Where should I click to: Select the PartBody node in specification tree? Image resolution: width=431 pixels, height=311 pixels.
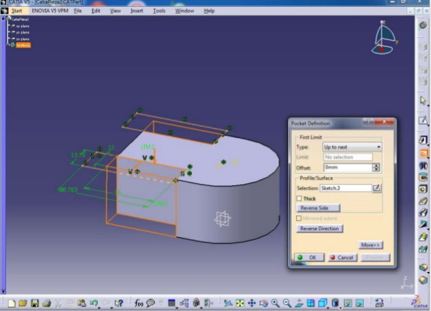23,45
